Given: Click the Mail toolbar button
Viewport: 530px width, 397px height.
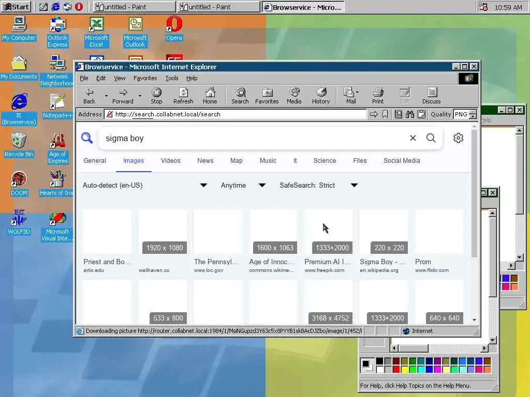Looking at the screenshot, I should click(350, 96).
